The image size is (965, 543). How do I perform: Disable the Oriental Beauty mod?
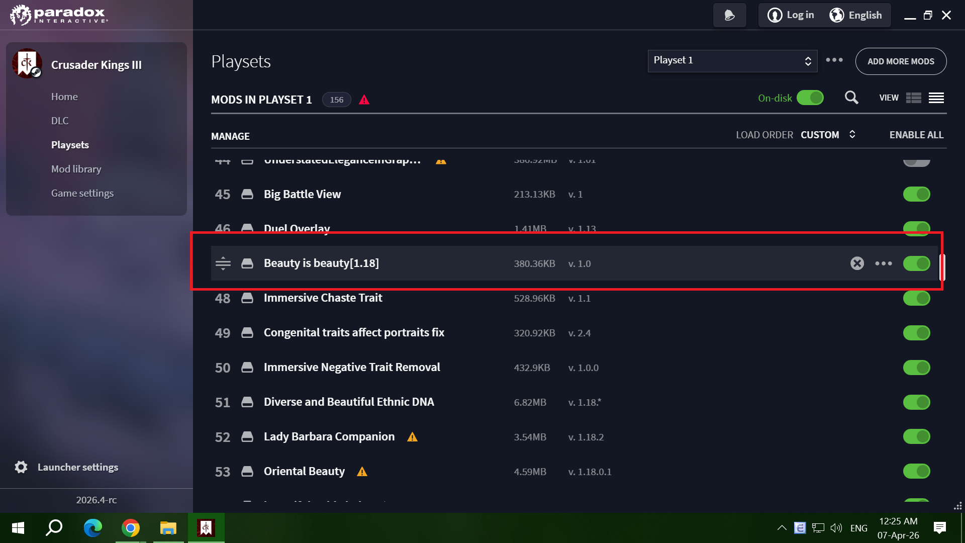917,471
